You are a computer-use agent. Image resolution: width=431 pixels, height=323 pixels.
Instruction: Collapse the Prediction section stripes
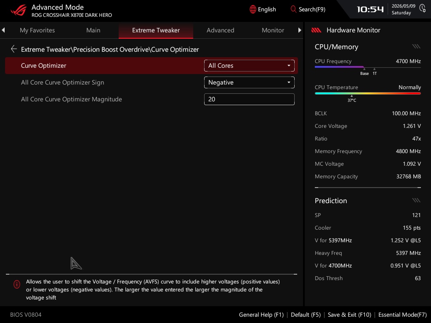point(416,200)
